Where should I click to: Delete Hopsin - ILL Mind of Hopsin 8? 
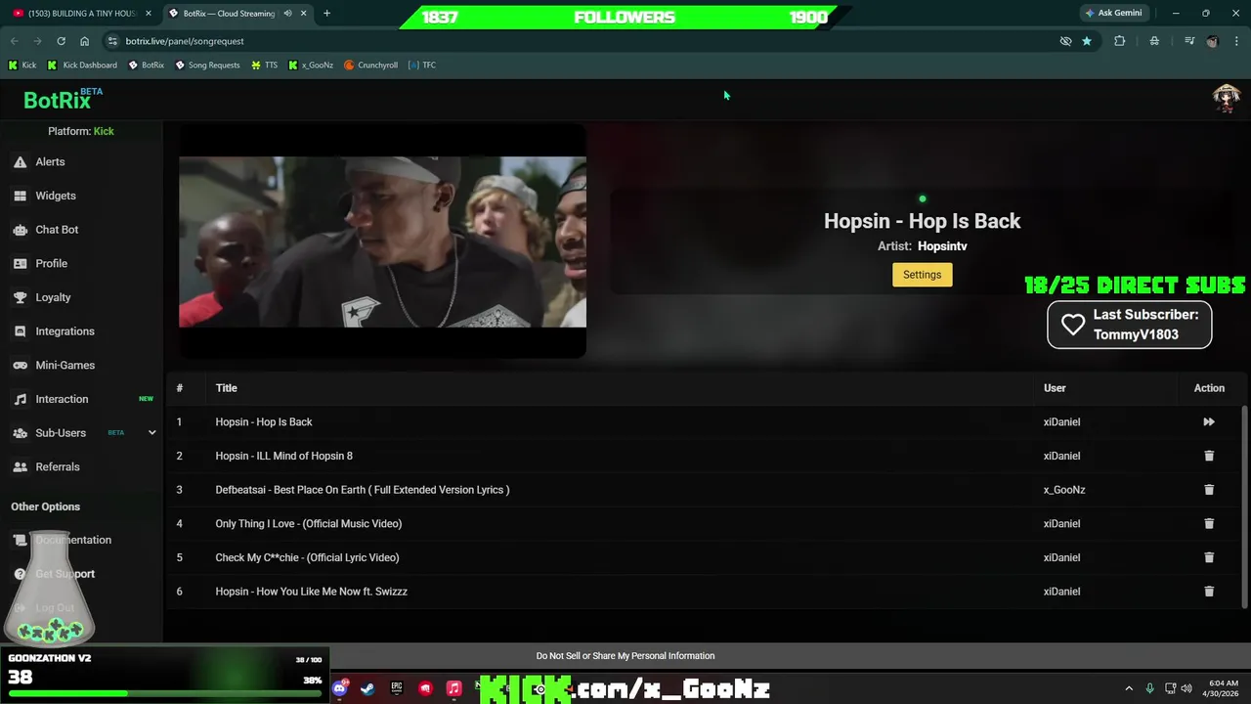[x=1209, y=456]
